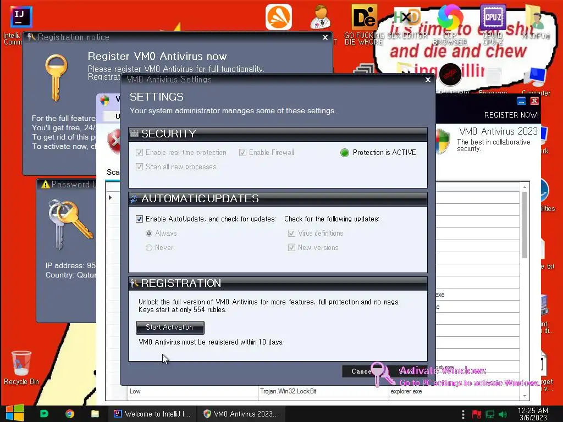Open the doctor figure desktop icon
Screen dimensions: 563x422
point(321,17)
